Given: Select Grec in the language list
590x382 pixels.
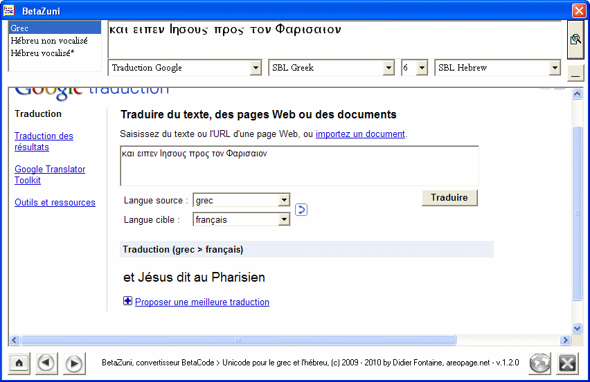Looking at the screenshot, I should [x=55, y=28].
